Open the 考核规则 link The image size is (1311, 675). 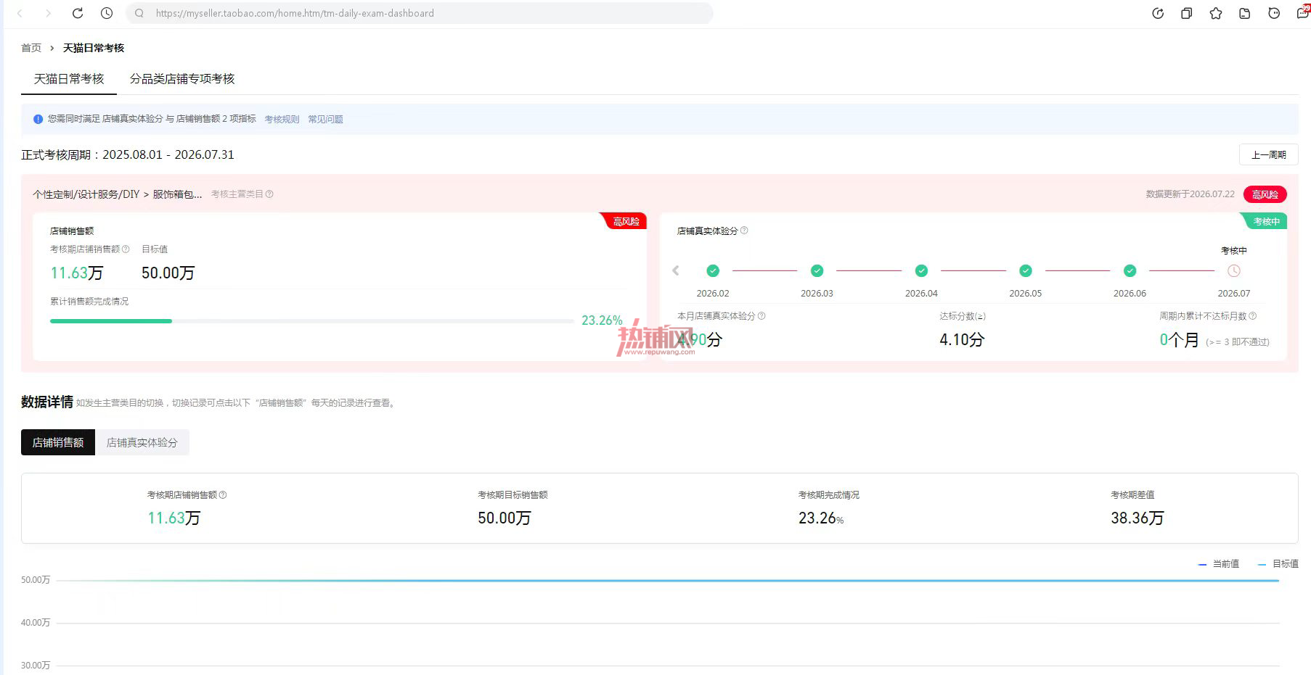pyautogui.click(x=282, y=119)
